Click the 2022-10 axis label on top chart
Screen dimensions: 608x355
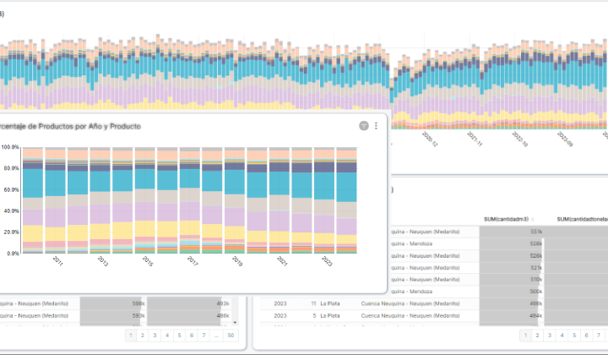519,139
